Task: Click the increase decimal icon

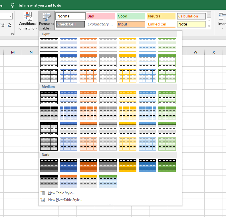Action: 3,25
